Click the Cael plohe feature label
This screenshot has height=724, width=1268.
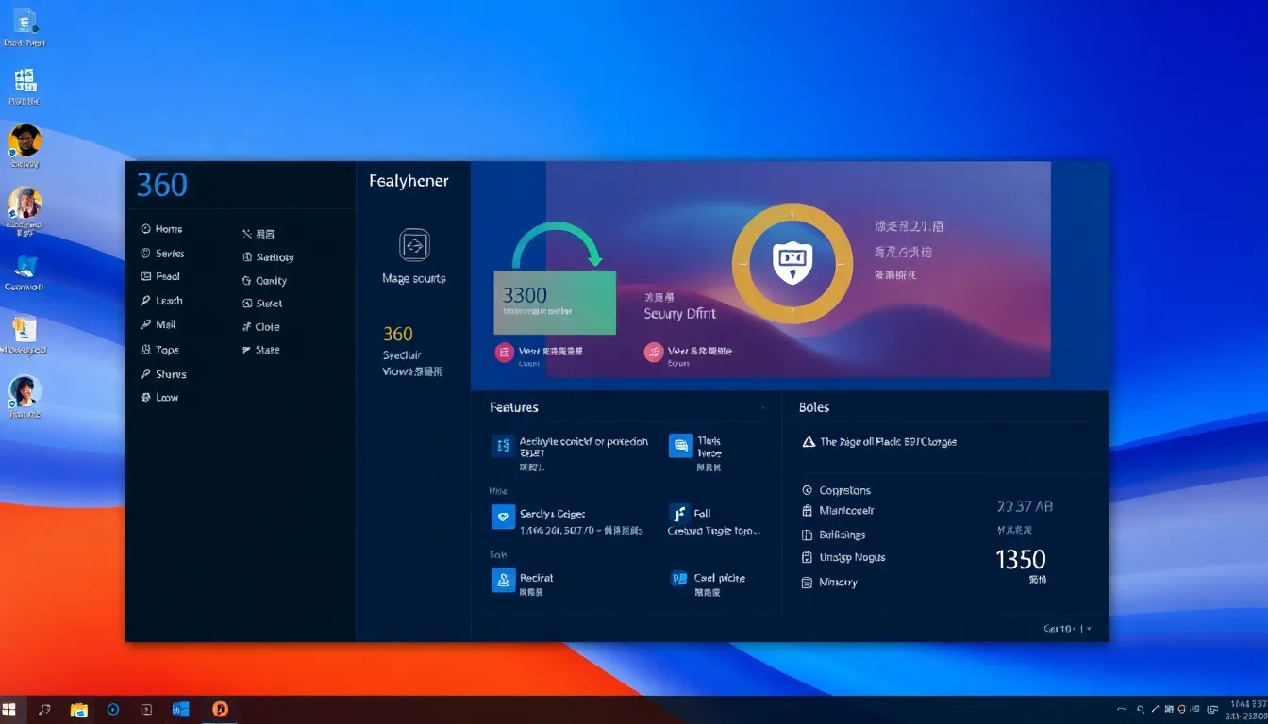[720, 578]
